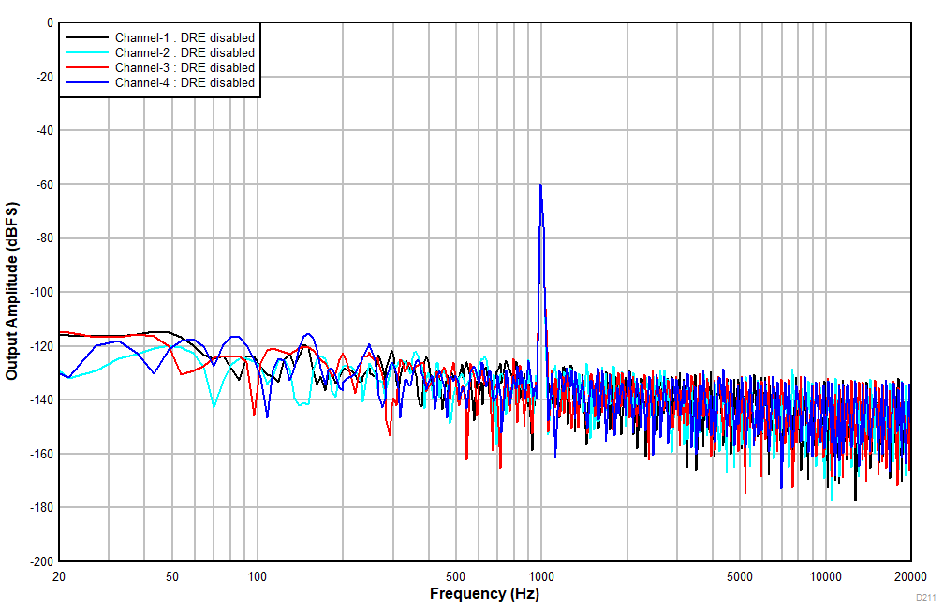Viewport: 944px width, 610px height.
Task: Click the 'Frequency (Hz)' axis title
Action: coord(484,594)
